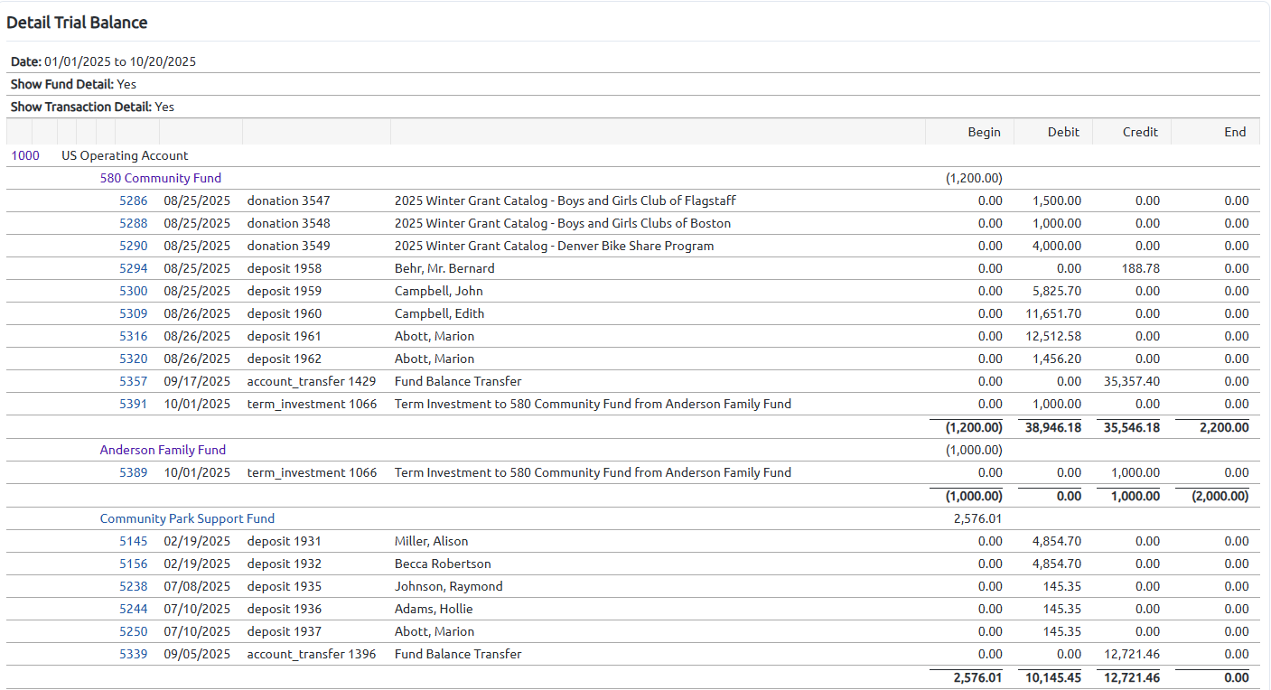The width and height of the screenshot is (1271, 690).
Task: Select US Operating Account name
Action: 125,155
